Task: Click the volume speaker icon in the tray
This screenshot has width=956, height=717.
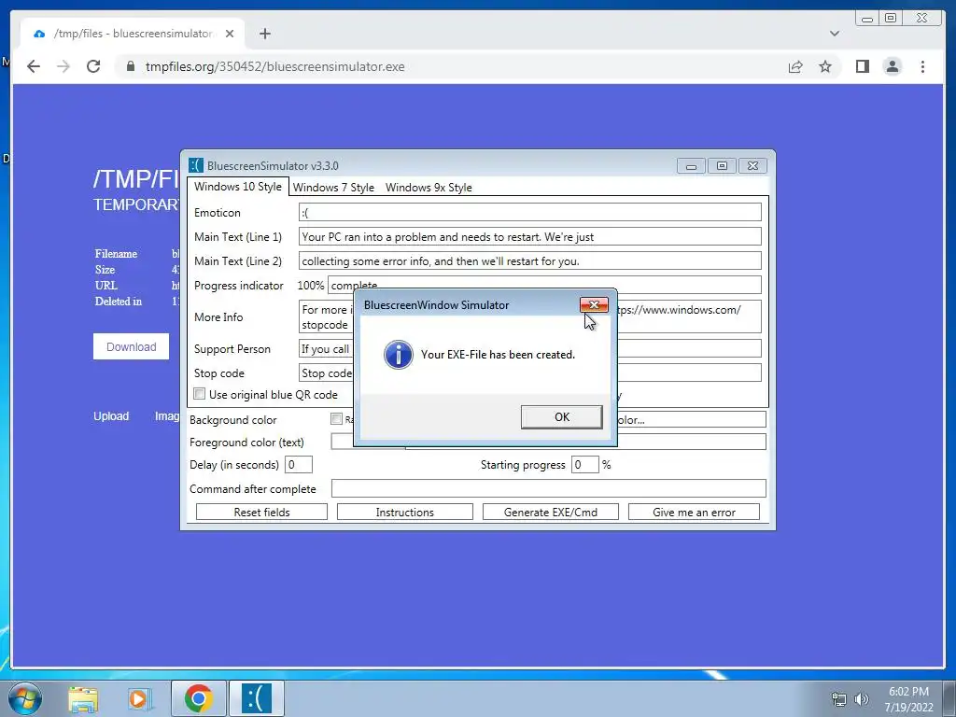Action: coord(862,699)
